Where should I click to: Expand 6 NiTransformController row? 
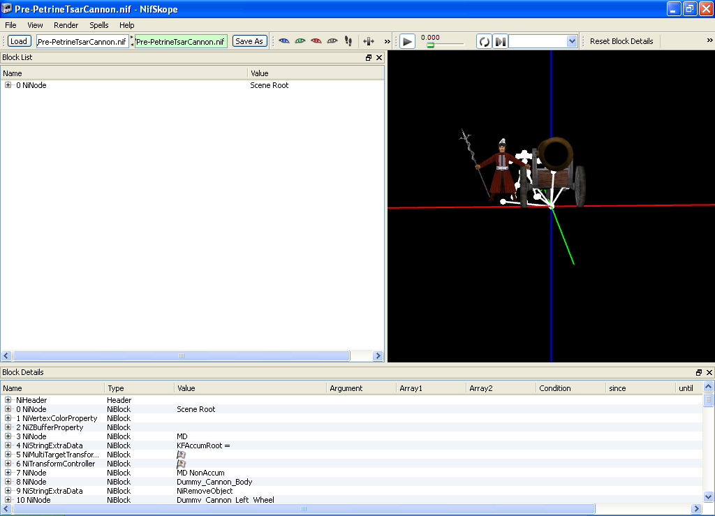pyautogui.click(x=8, y=464)
